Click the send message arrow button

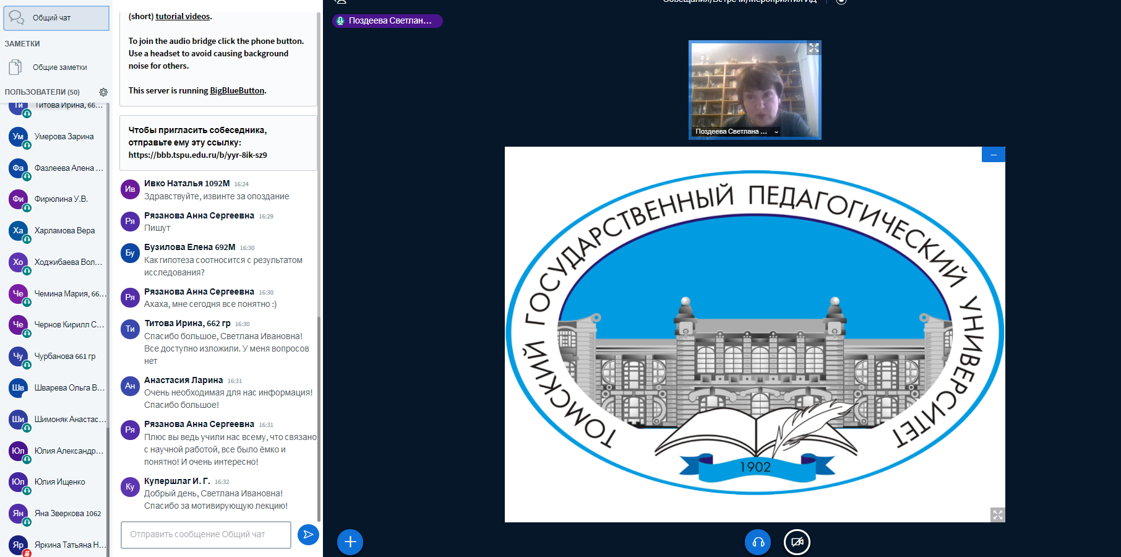(308, 535)
